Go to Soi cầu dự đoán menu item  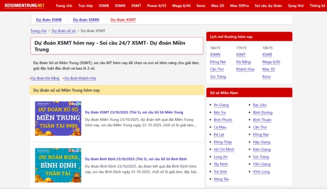pos(268,6)
